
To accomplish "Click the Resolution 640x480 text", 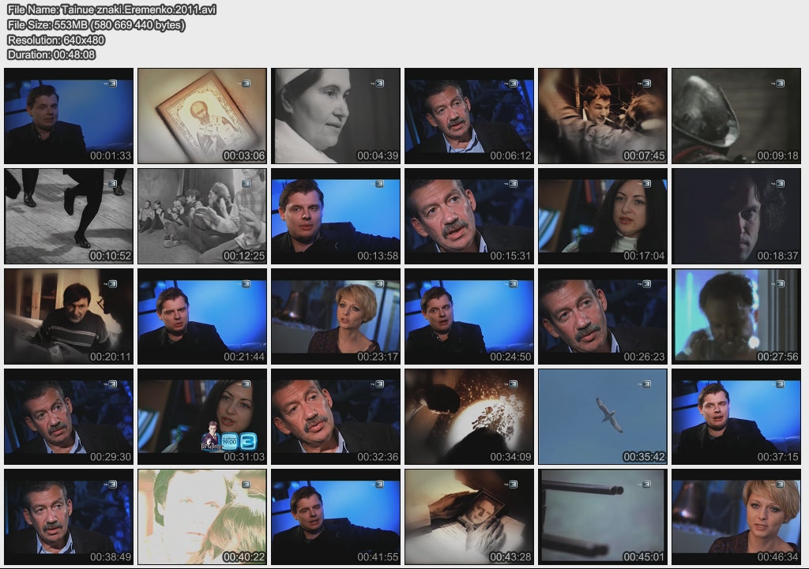I will tap(56, 39).
